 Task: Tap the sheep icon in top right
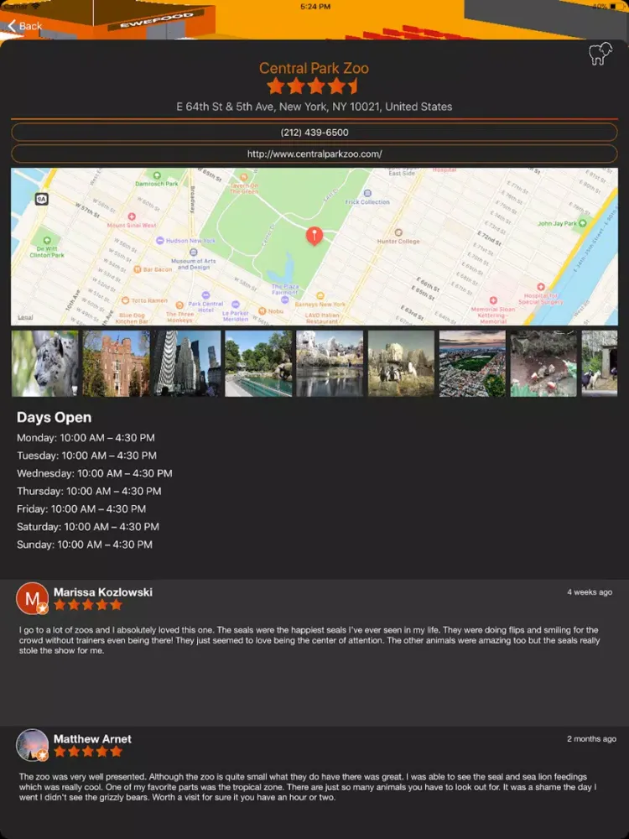click(x=600, y=54)
